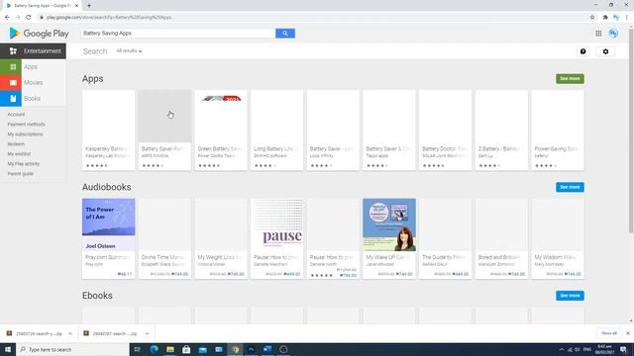Open the Power-Saving app card
Viewport: 634px width, 356px height.
(x=558, y=131)
